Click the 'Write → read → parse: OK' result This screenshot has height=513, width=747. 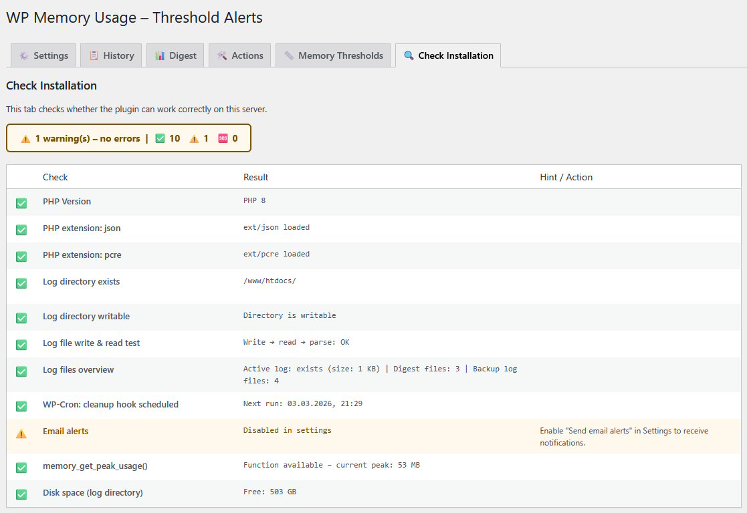(296, 342)
